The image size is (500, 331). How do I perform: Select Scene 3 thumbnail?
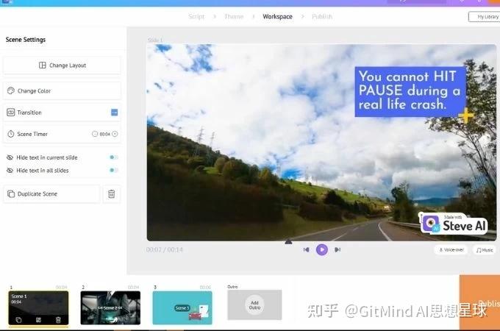(x=182, y=308)
